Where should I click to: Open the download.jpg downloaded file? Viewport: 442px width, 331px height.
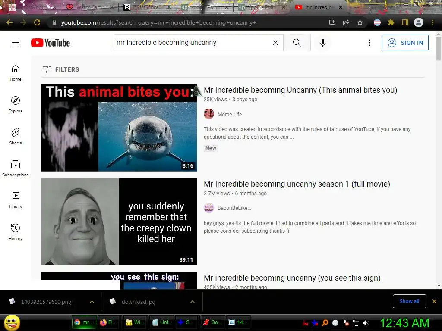tap(139, 302)
